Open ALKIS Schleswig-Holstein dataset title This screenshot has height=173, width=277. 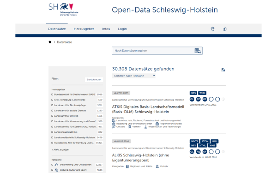click(x=141, y=158)
